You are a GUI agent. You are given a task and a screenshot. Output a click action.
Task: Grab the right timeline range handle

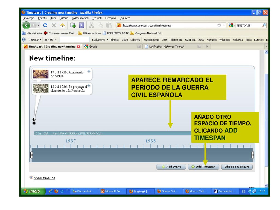pos(253,155)
